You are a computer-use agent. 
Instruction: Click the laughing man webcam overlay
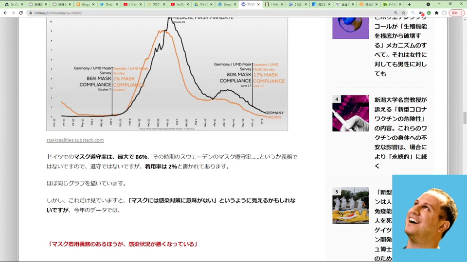click(430, 218)
